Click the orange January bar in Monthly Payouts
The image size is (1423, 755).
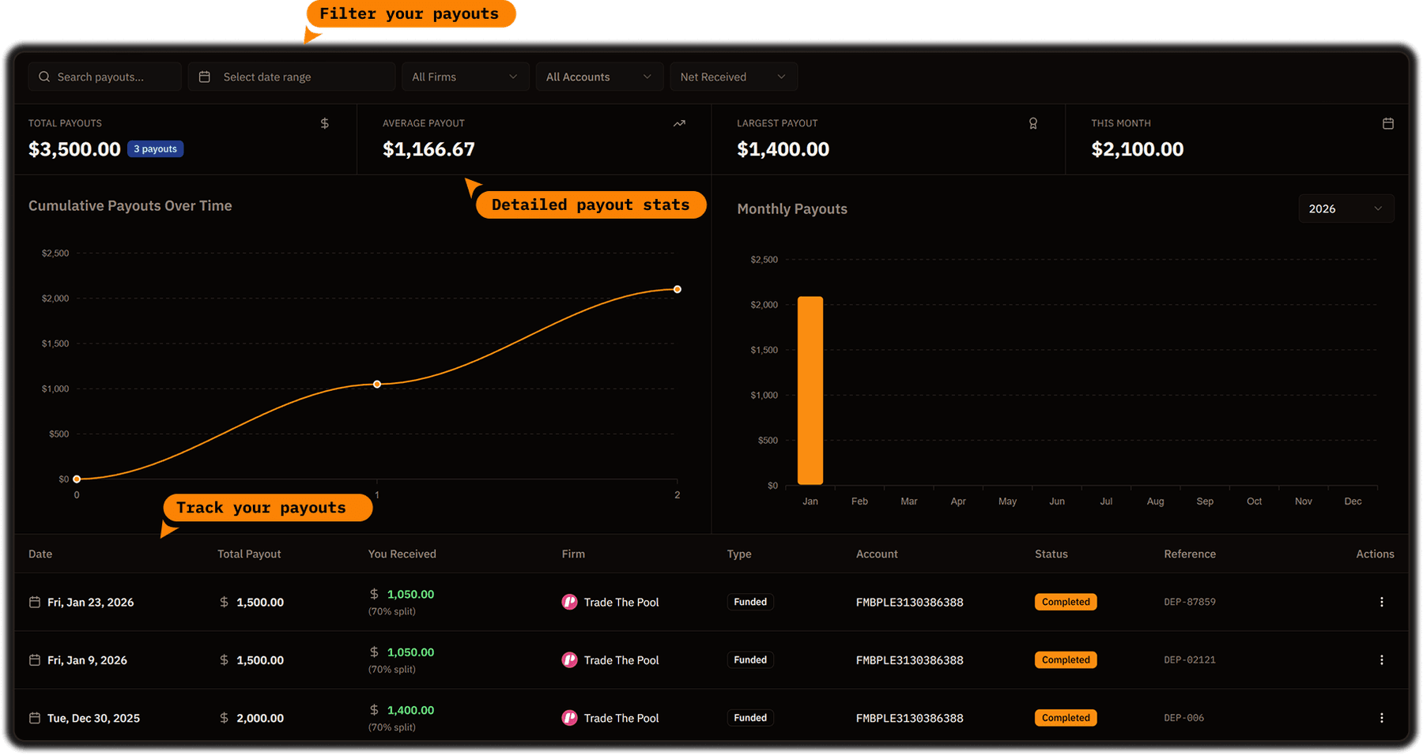pos(810,391)
